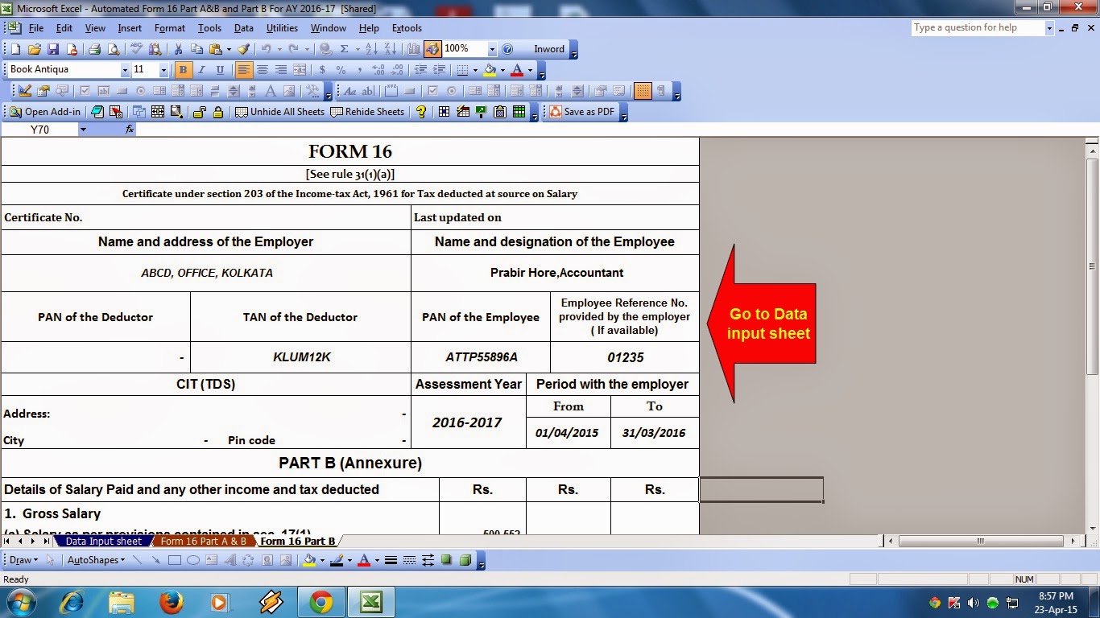Click the Merge and Center icon
The height and width of the screenshot is (618, 1100).
coord(300,70)
